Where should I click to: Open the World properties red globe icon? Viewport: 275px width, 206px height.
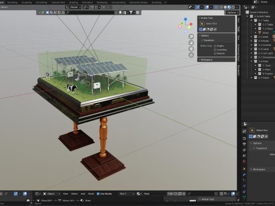[244, 161]
